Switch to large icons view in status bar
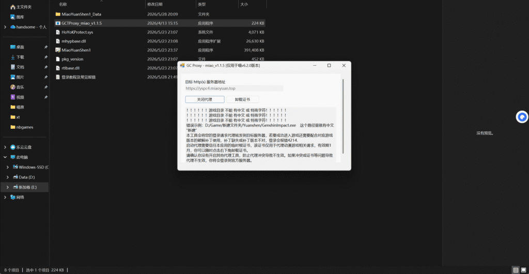This screenshot has height=274, width=529. (x=524, y=270)
